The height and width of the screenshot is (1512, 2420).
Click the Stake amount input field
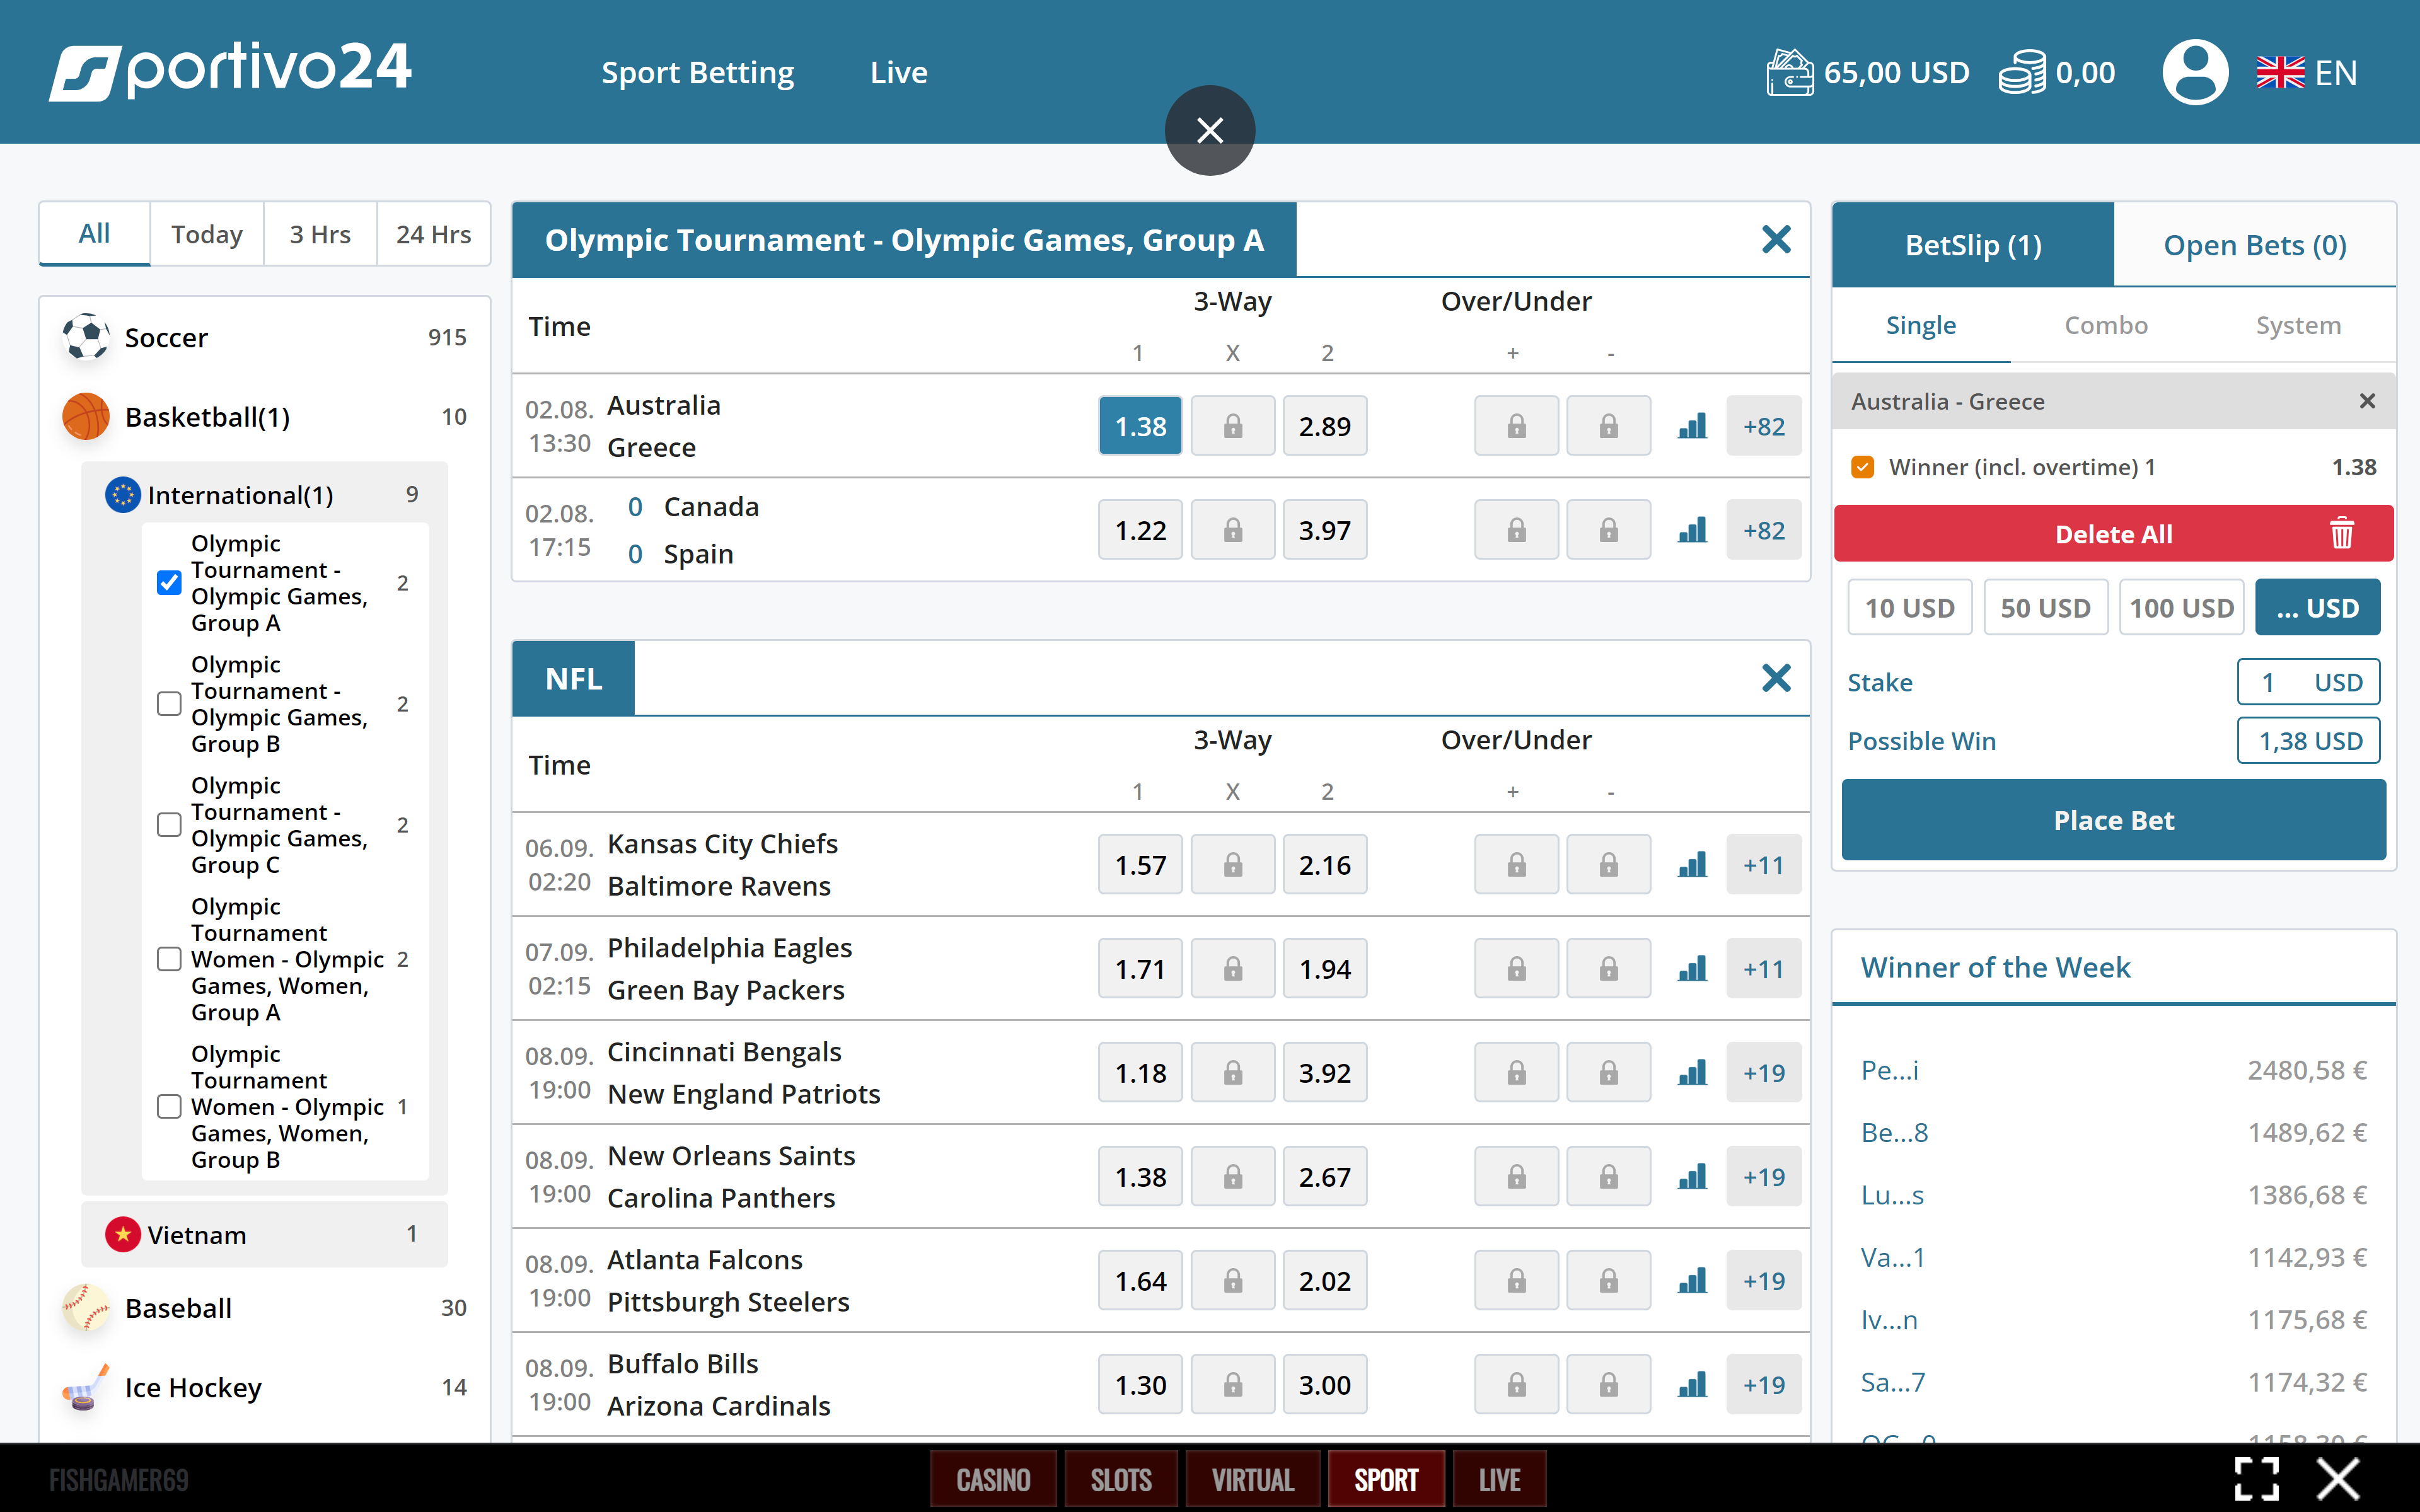tap(2307, 682)
